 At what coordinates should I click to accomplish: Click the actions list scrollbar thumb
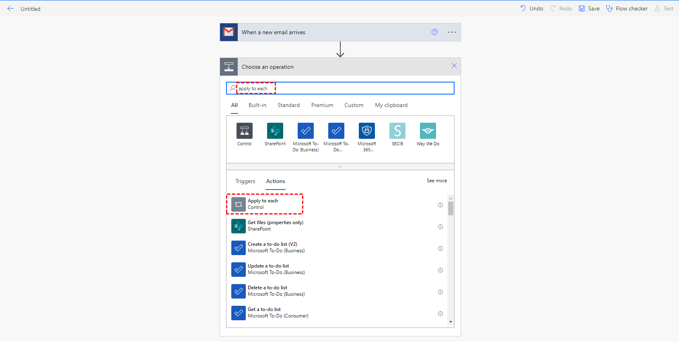coord(451,208)
